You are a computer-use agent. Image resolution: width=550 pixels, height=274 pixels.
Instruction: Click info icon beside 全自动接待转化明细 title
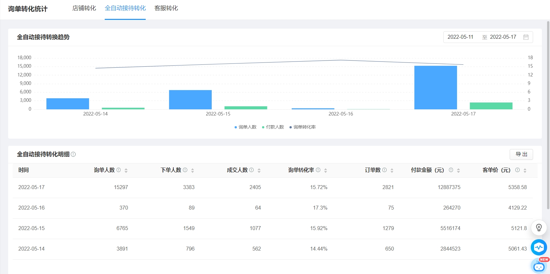pos(73,154)
